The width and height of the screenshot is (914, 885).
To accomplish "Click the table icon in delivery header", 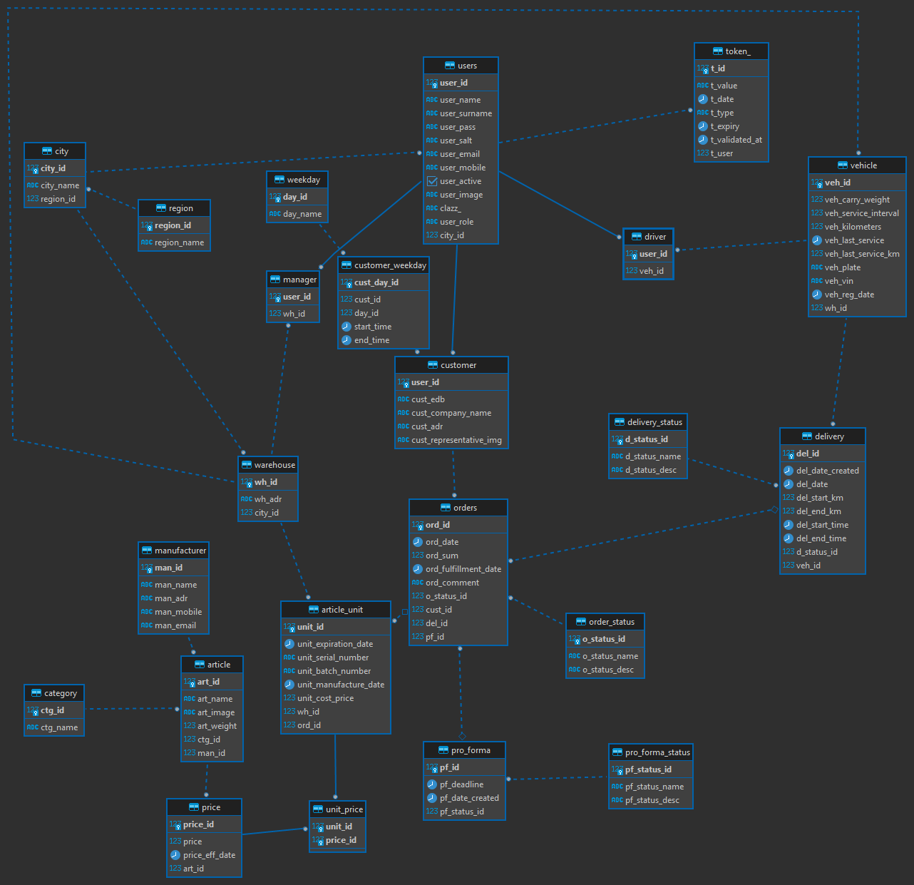I will [806, 436].
